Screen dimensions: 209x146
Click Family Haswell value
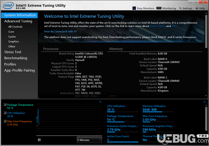[80, 60]
